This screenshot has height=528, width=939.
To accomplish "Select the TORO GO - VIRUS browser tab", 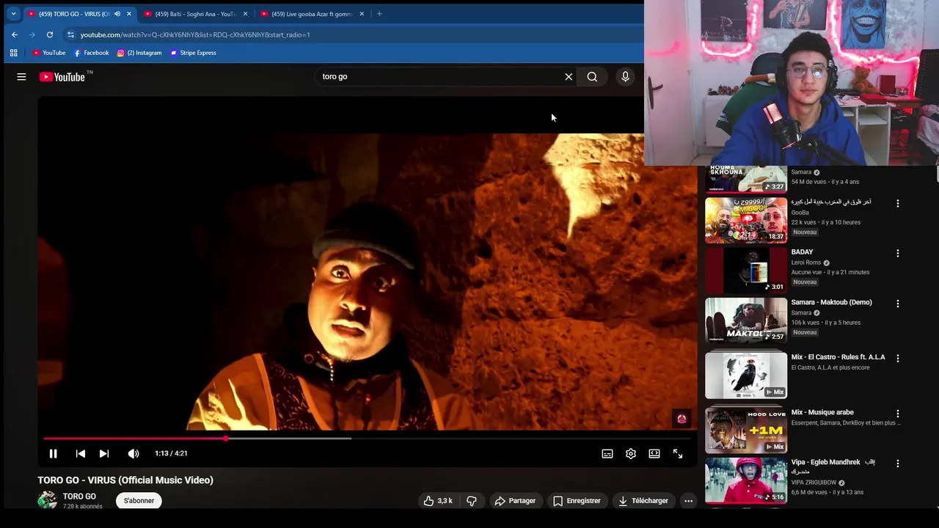I will point(79,14).
